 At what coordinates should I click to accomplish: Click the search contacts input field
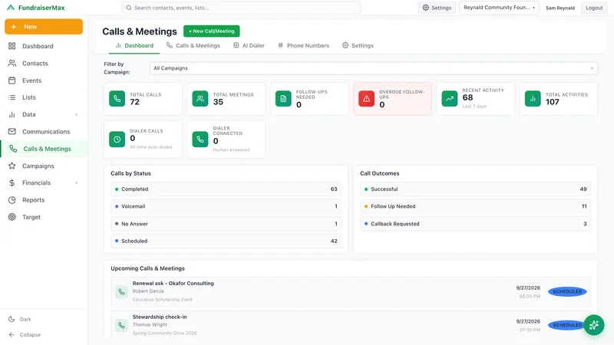pos(241,8)
